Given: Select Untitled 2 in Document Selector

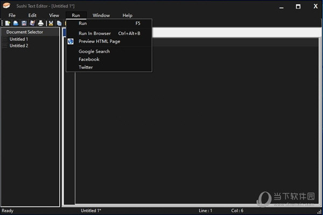Looking at the screenshot, I should [19, 46].
